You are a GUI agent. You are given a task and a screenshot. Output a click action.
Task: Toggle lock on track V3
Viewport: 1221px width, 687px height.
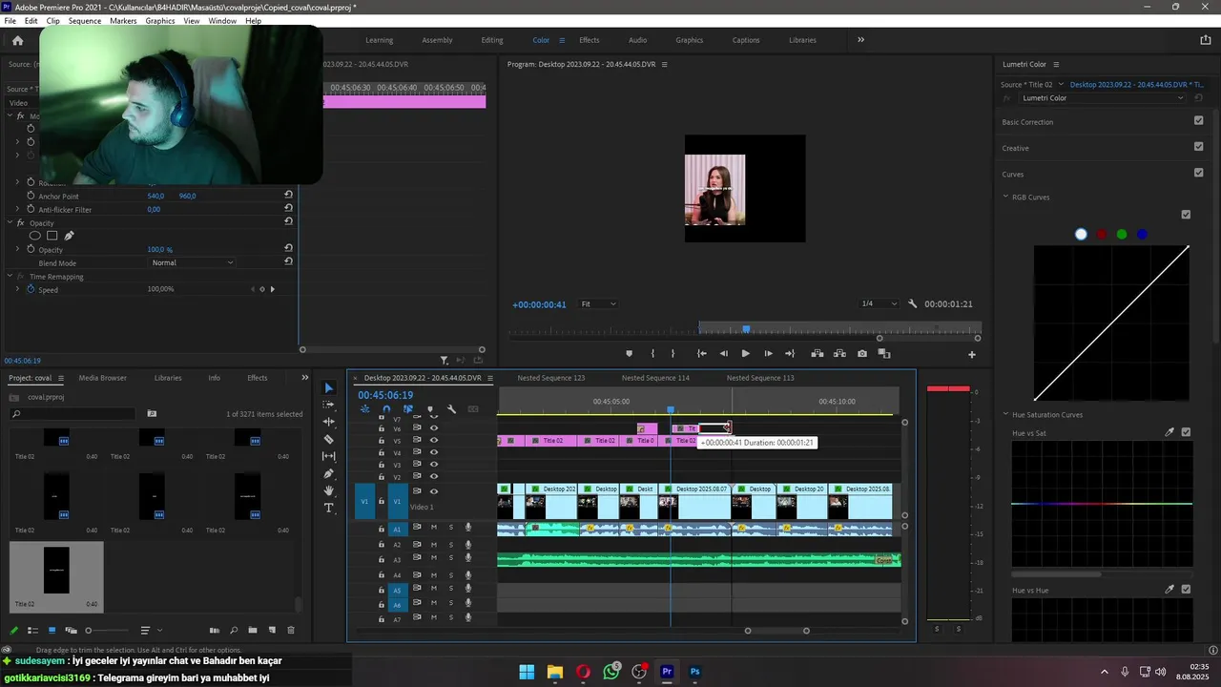[383, 465]
